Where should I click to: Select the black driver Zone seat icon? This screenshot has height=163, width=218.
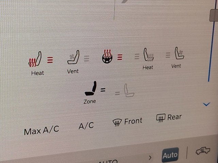coord(91,88)
